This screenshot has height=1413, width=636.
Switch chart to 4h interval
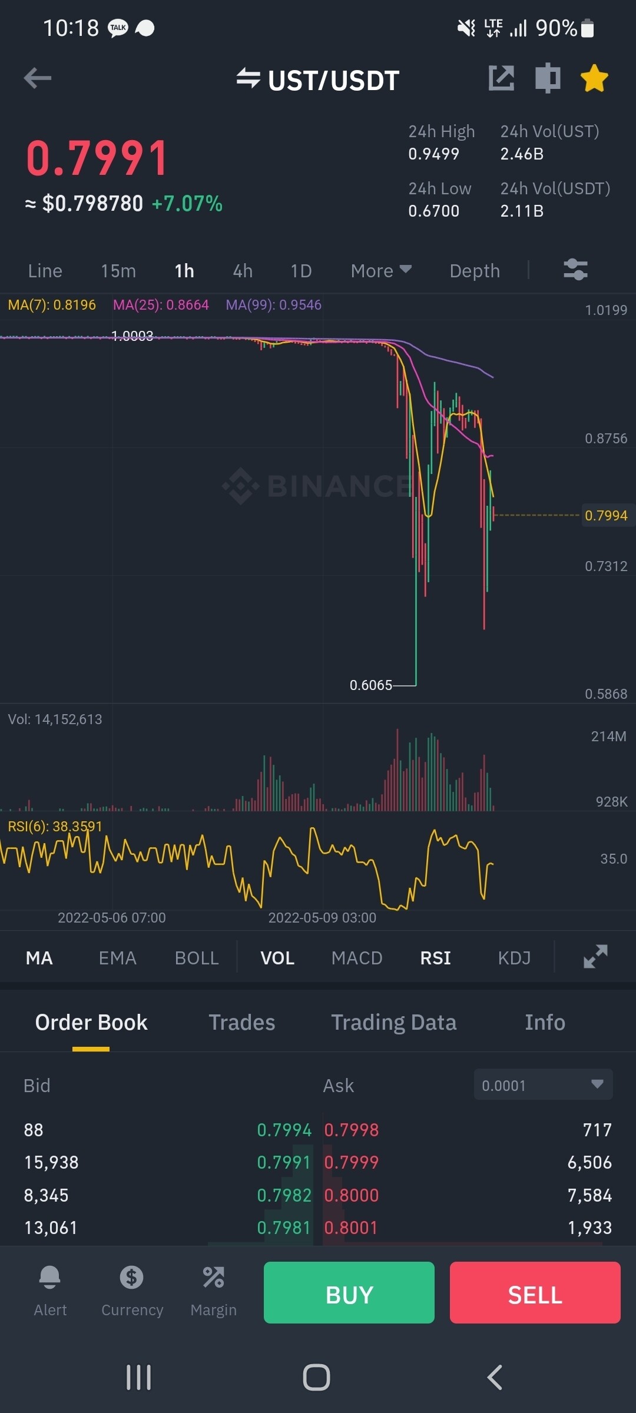tap(243, 270)
